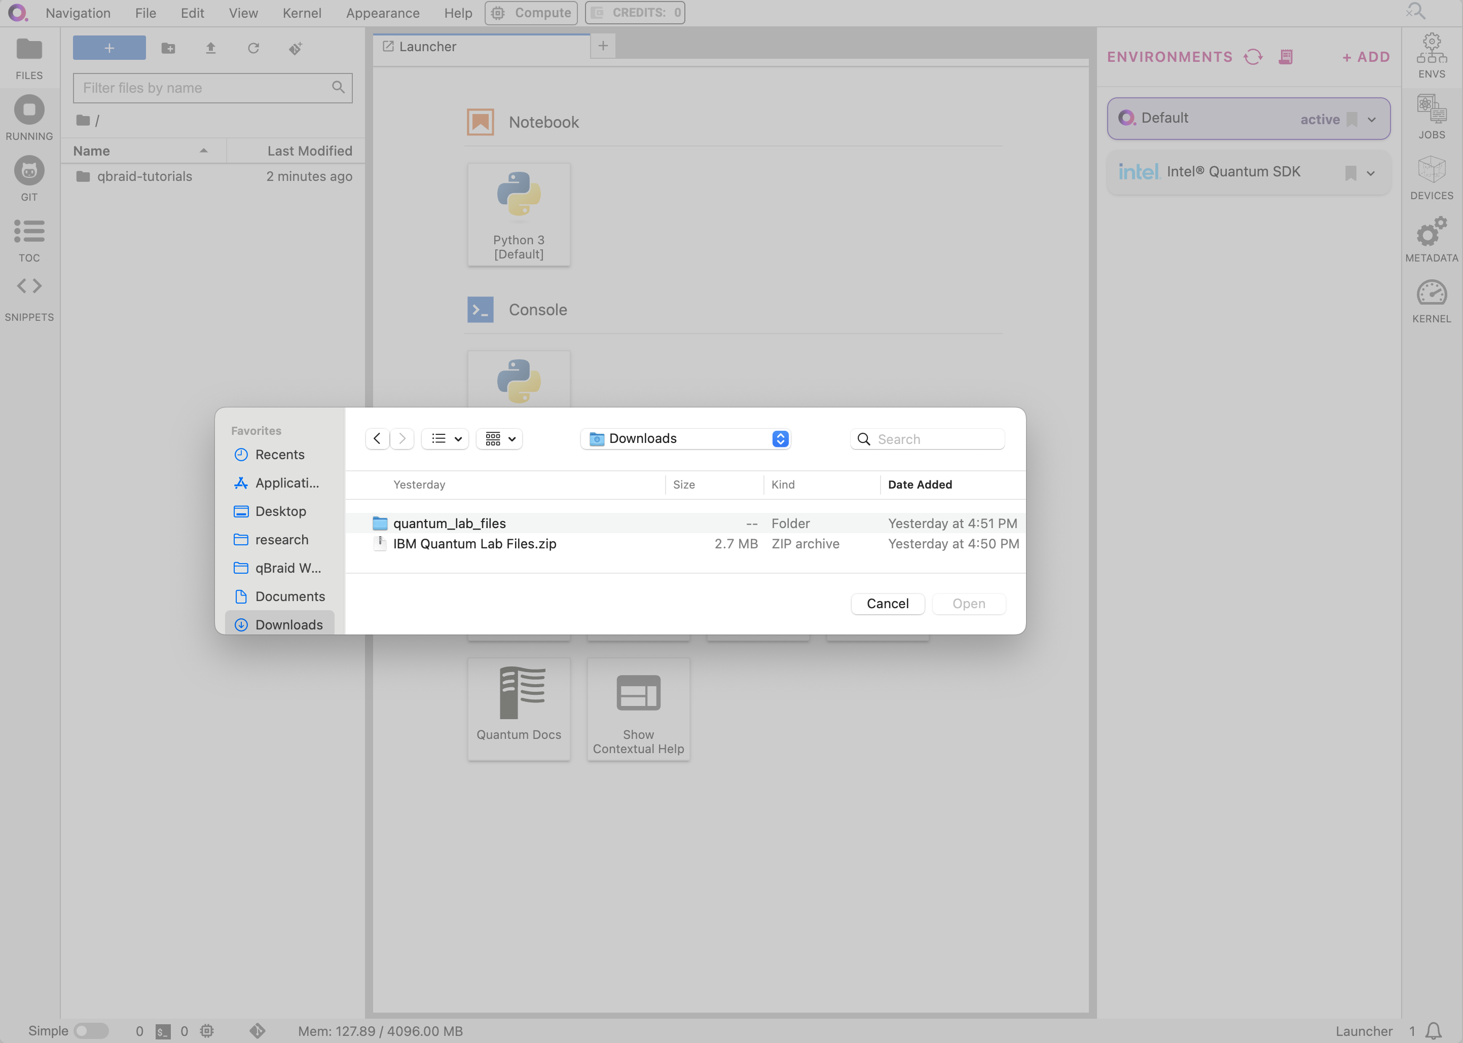Toggle the Simple mode switch
Viewport: 1463px width, 1043px height.
(x=91, y=1031)
